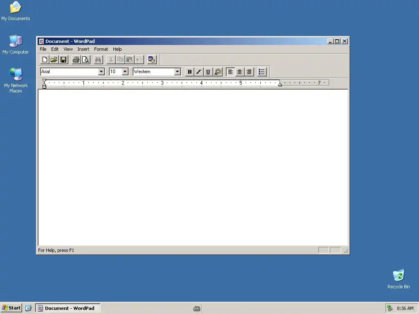Screen dimensions: 419x314
Task: Open the Format menu
Action: coord(101,49)
